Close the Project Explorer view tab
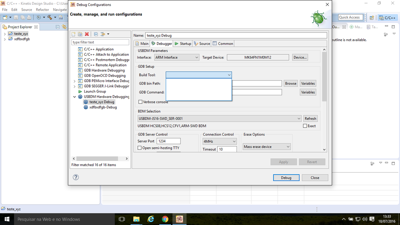This screenshot has height=225, width=400. [36, 27]
